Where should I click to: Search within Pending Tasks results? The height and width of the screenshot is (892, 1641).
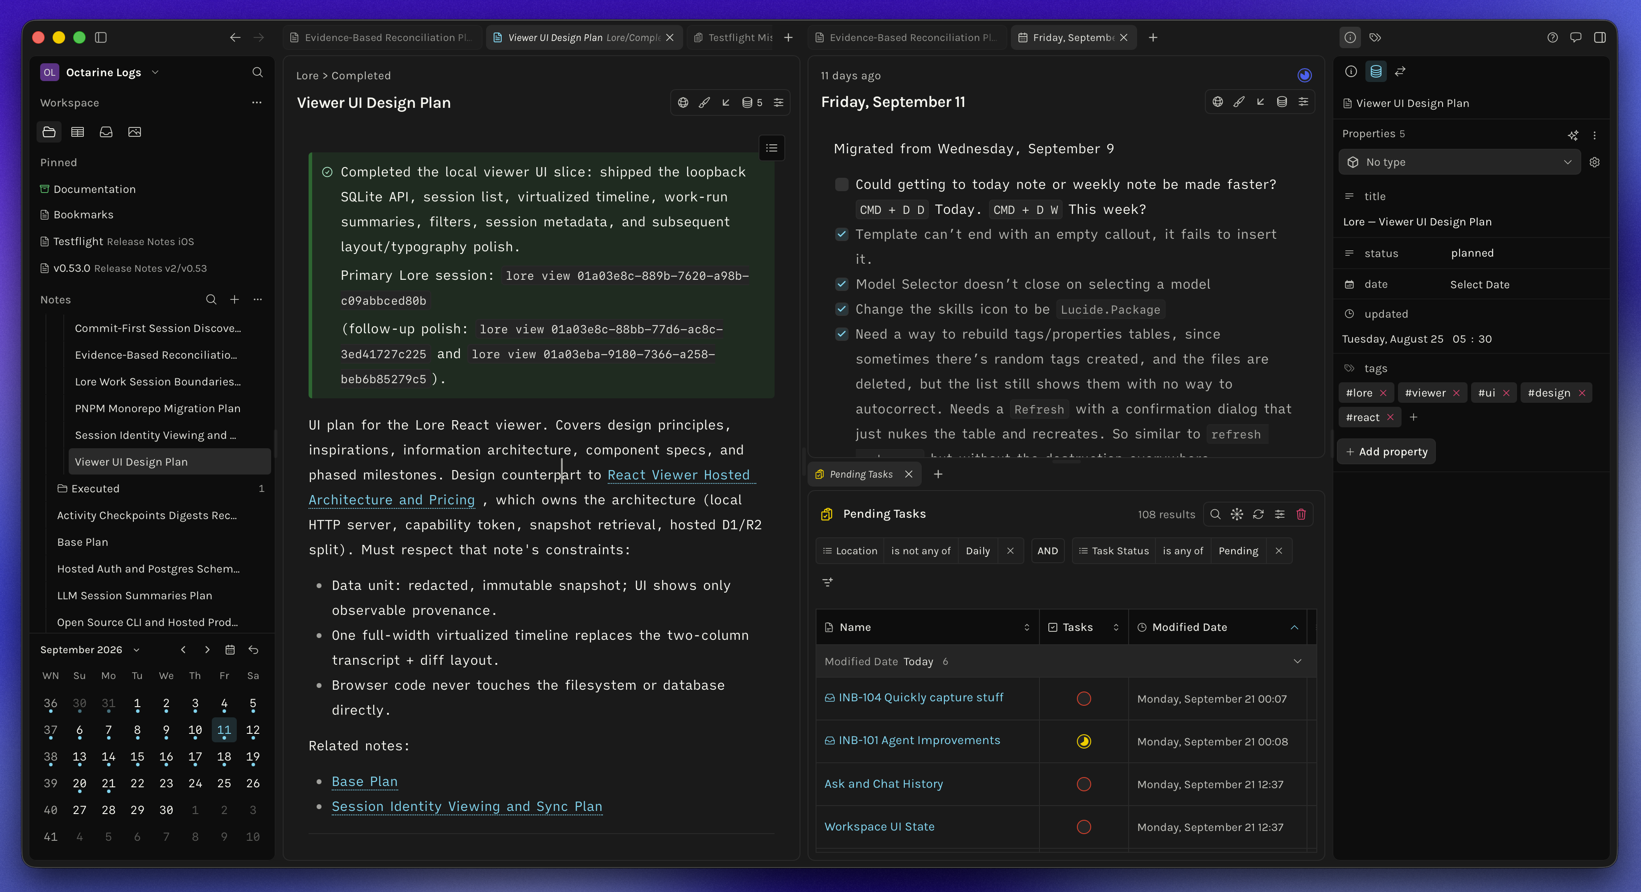[1215, 515]
